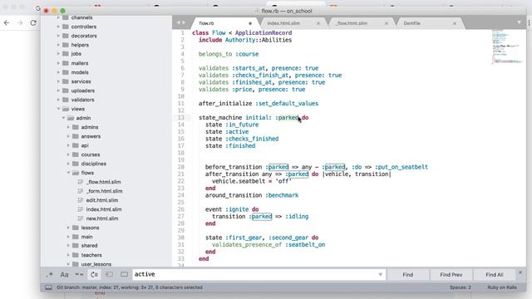
Task: Click the decorators folder icon
Action: click(x=66, y=36)
